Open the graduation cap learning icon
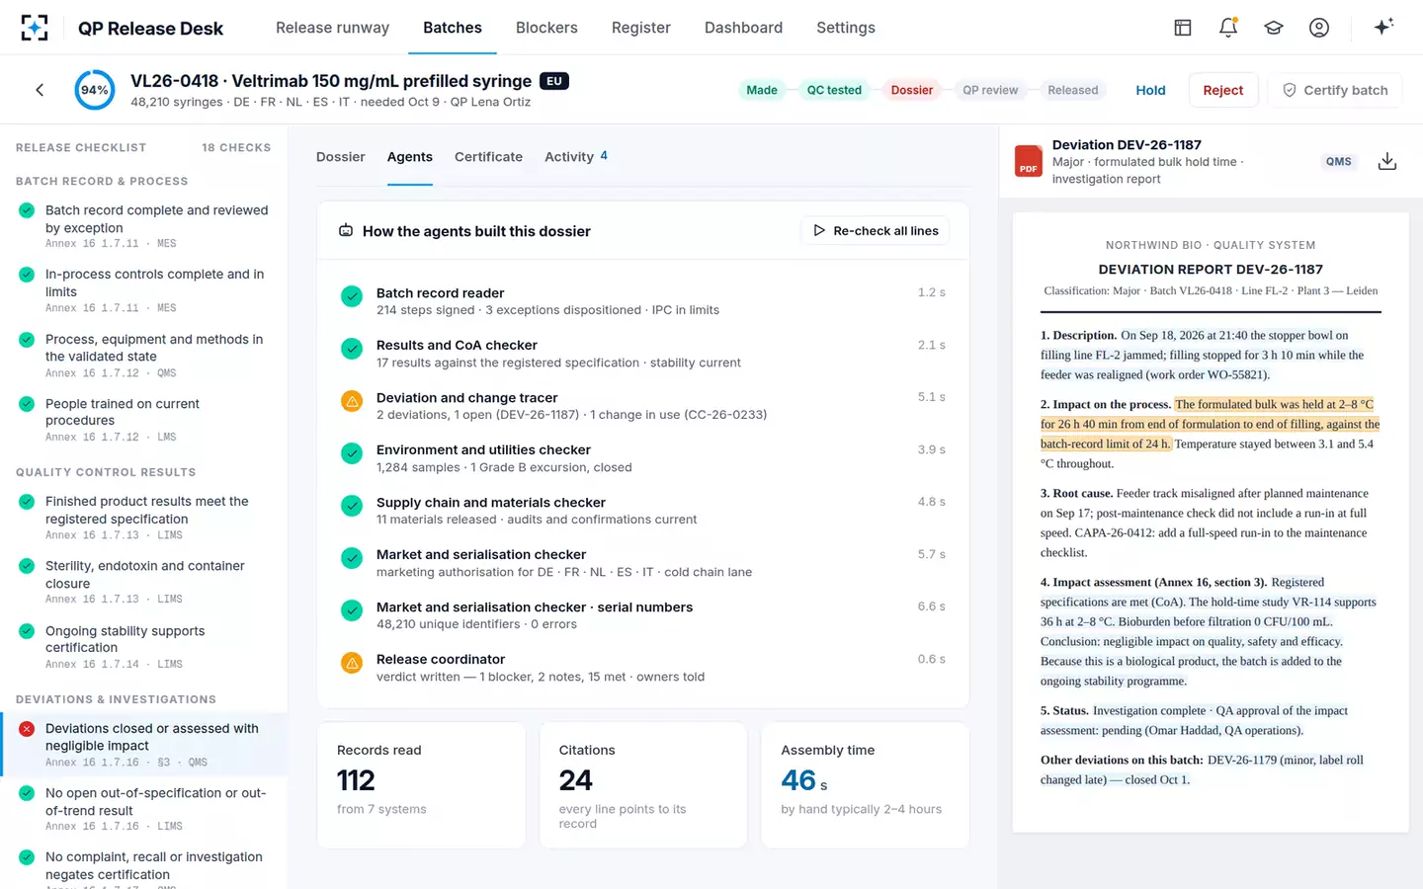Viewport: 1423px width, 889px height. (x=1274, y=28)
